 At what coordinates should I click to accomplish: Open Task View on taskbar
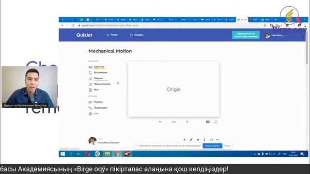[78, 154]
